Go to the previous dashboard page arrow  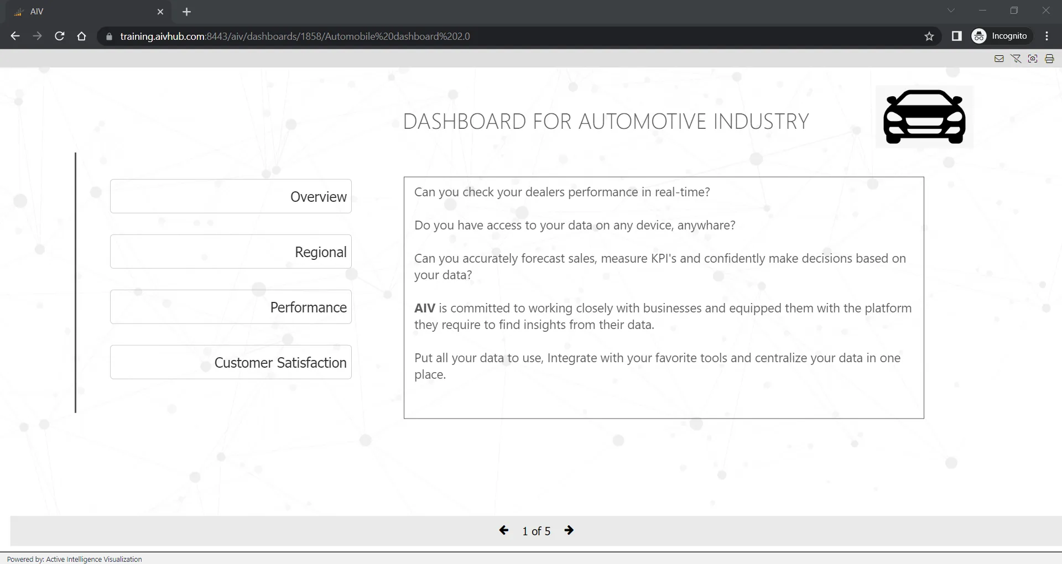tap(504, 530)
